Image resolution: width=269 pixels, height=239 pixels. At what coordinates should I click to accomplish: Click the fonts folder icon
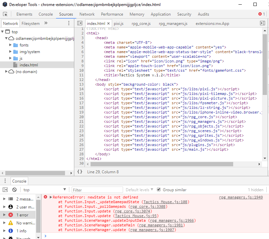tap(16, 45)
